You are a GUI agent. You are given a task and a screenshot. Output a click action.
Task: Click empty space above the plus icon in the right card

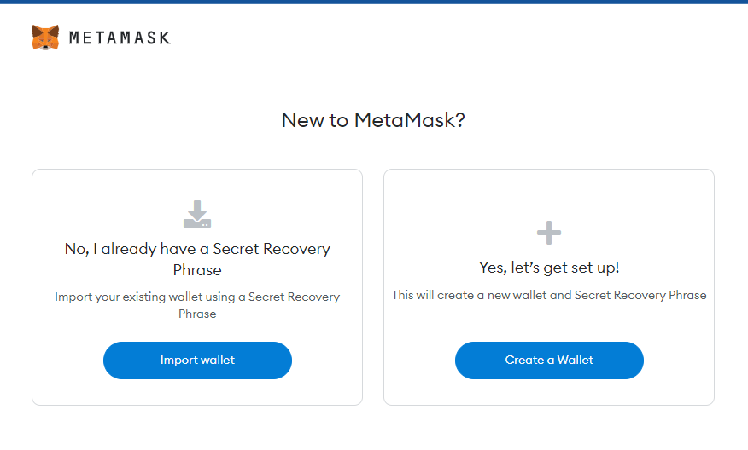549,195
